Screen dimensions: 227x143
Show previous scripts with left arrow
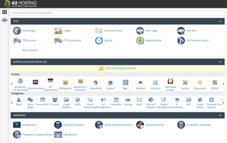[12, 84]
